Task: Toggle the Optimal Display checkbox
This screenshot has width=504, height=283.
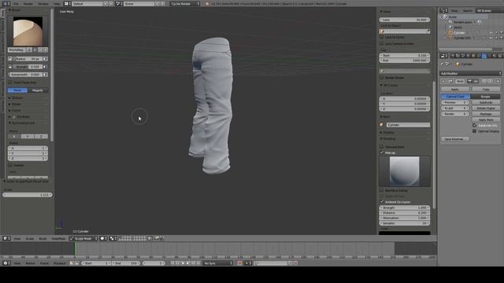Action: [x=474, y=131]
